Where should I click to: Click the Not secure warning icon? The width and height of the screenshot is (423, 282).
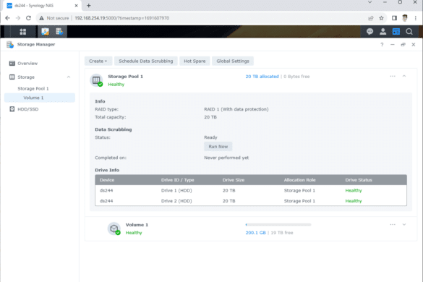(x=41, y=18)
